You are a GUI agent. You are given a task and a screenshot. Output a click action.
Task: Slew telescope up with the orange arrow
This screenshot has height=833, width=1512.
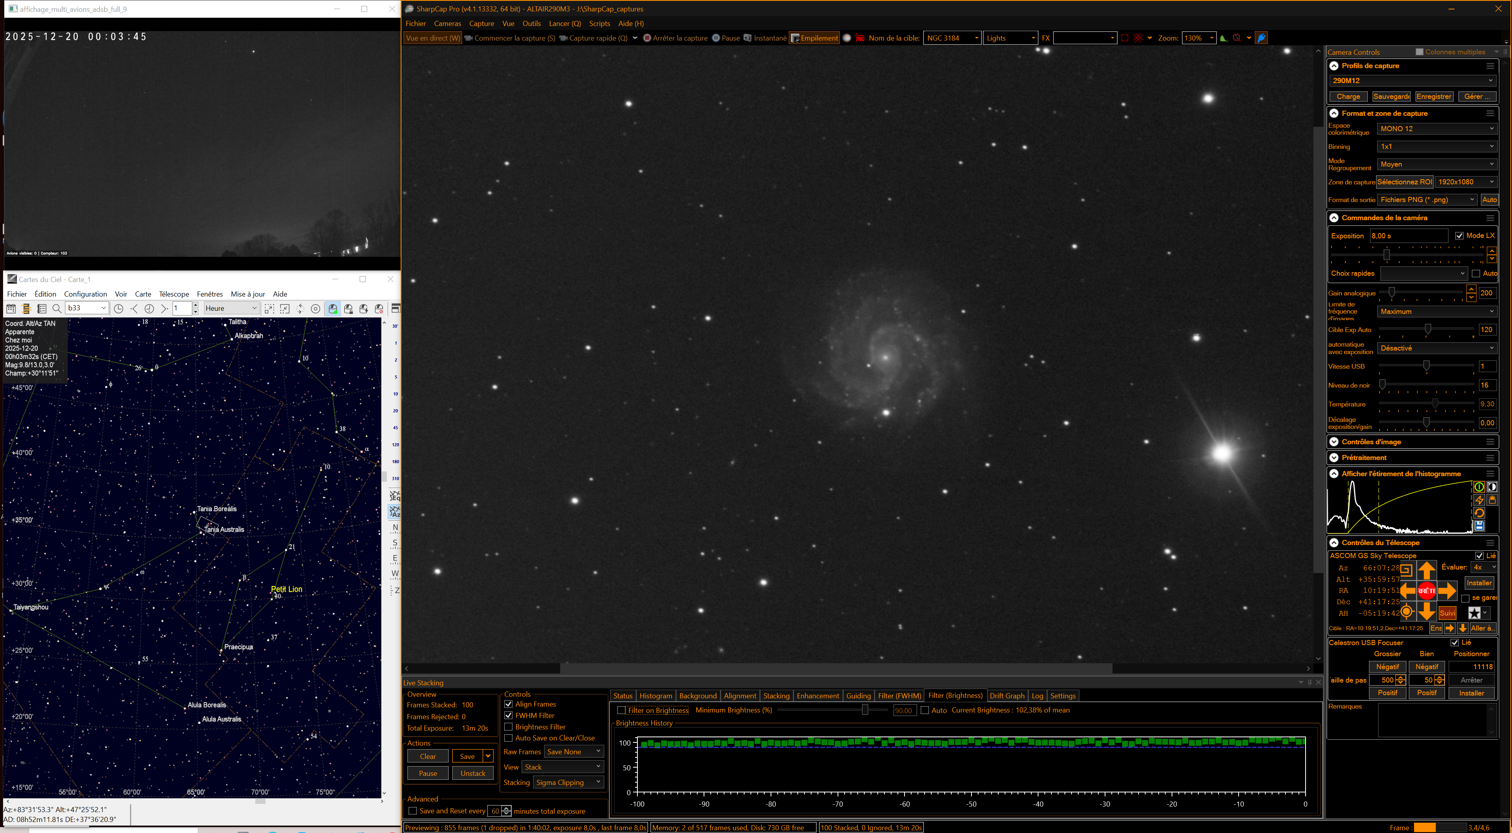1427,570
